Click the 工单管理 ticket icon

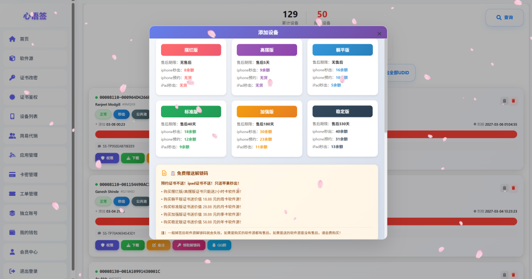pos(12,194)
